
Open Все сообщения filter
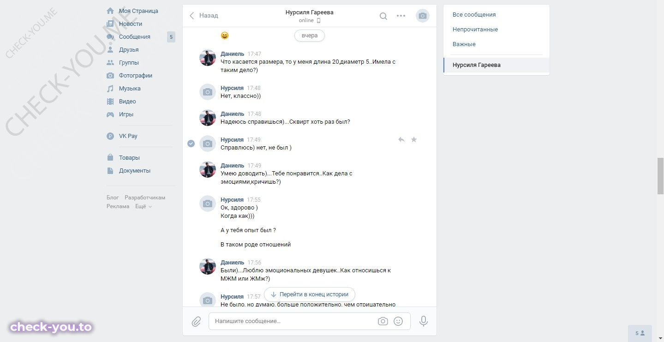pyautogui.click(x=474, y=15)
